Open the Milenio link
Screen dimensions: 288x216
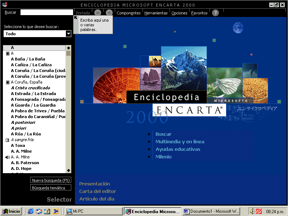163,157
